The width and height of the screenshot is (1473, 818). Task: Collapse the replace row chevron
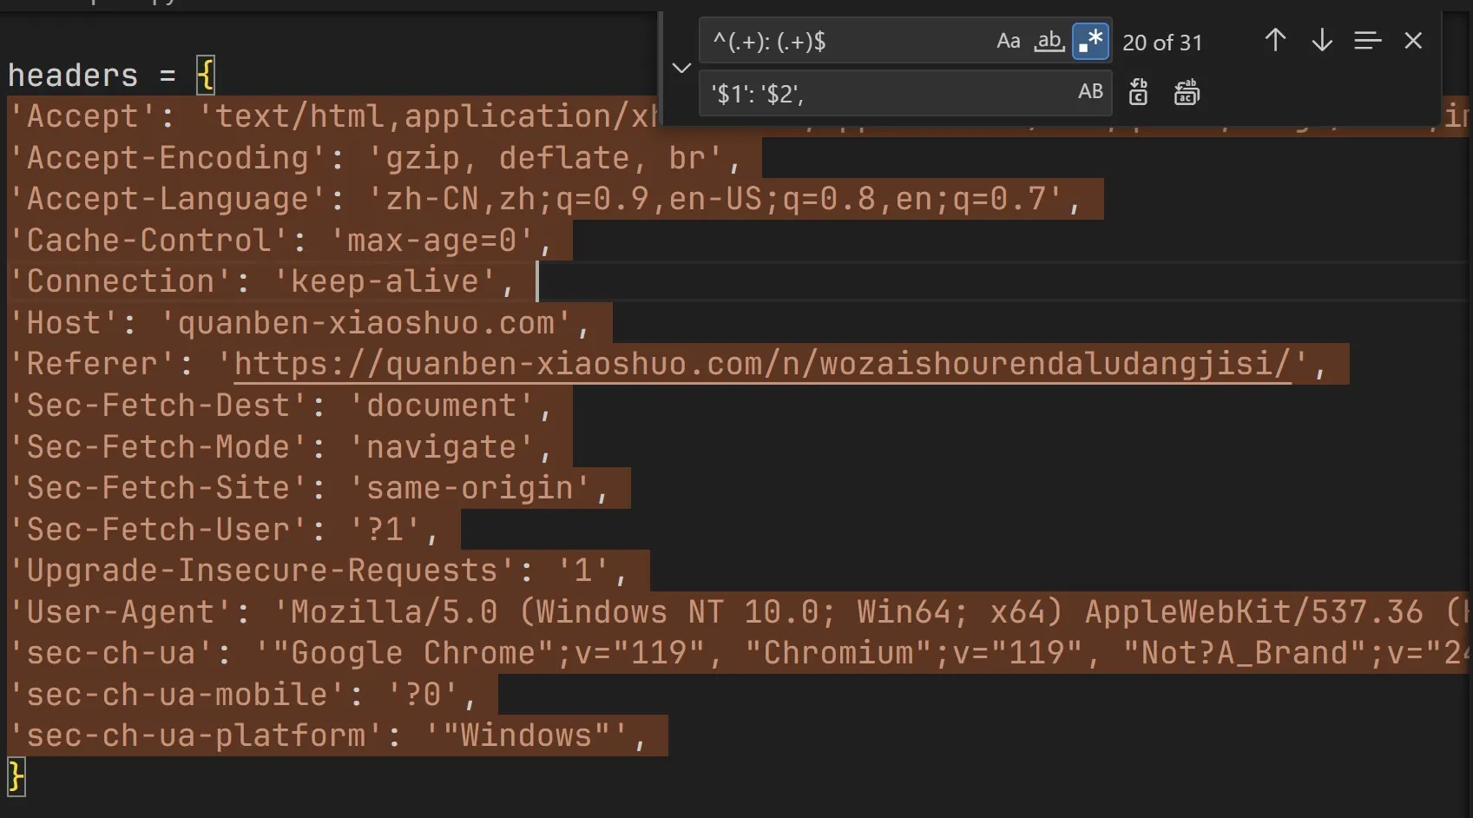pos(681,68)
